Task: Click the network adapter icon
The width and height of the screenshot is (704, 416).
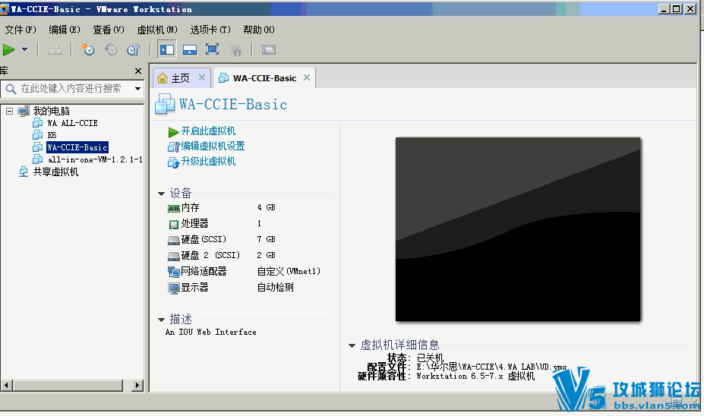Action: (x=173, y=272)
